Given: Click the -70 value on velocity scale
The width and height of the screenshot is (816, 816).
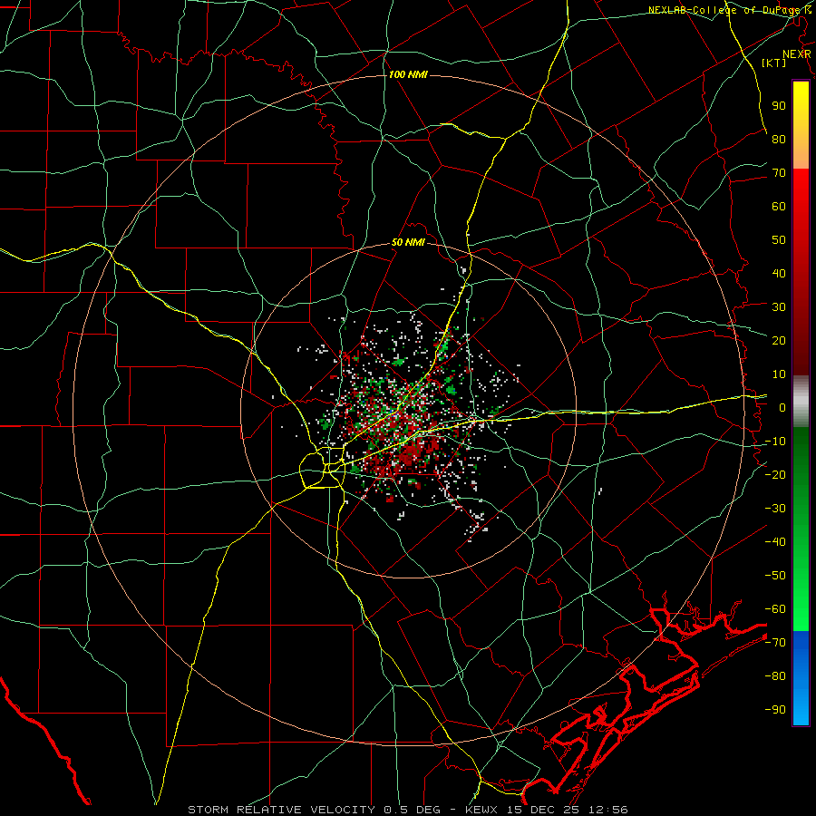Looking at the screenshot, I should point(775,643).
